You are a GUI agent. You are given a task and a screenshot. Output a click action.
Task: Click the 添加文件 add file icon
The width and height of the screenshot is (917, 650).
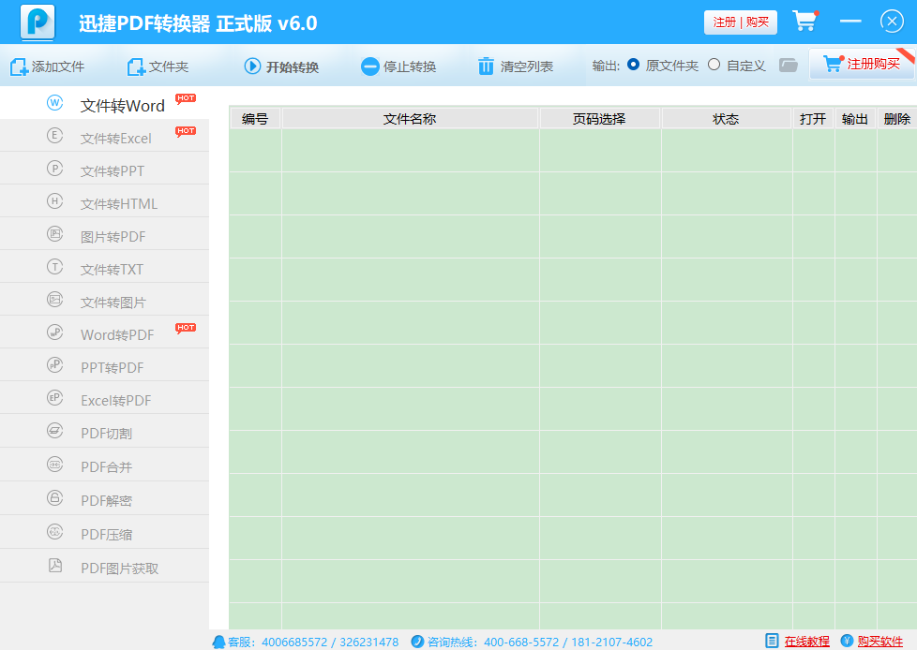pyautogui.click(x=19, y=66)
